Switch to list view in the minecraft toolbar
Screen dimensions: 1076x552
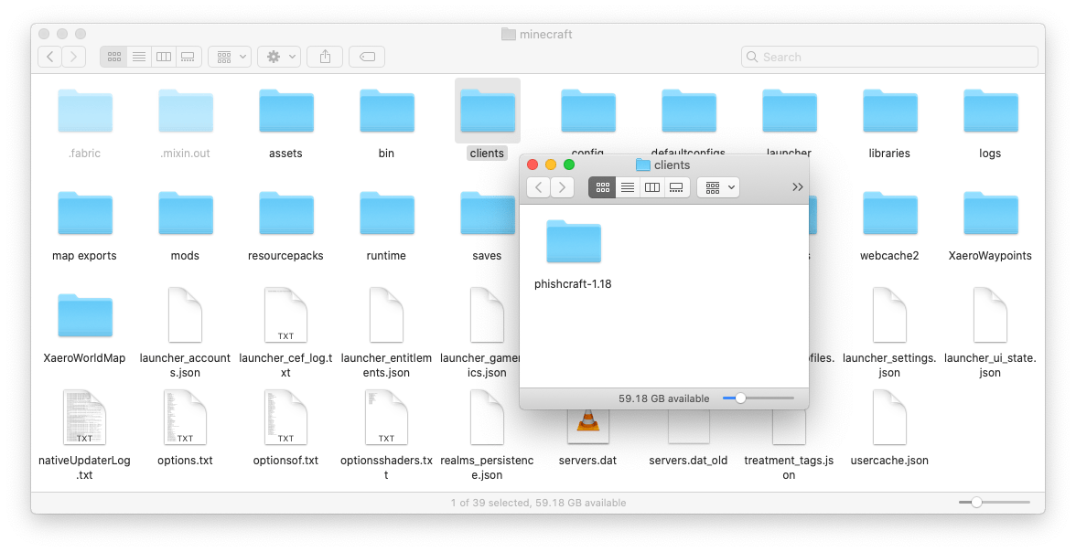tap(138, 56)
